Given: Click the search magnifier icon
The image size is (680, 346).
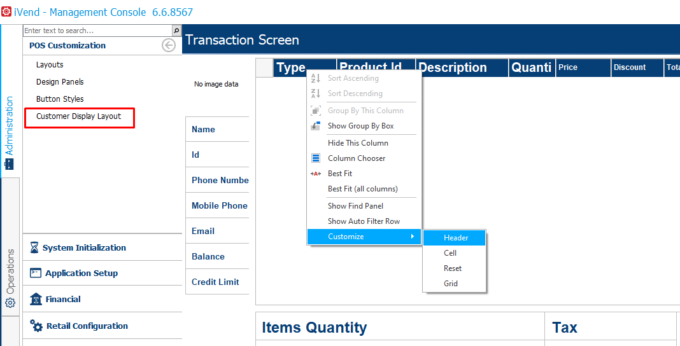Looking at the screenshot, I should [176, 31].
